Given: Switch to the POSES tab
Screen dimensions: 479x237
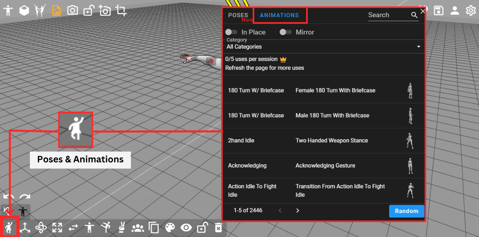Looking at the screenshot, I should pyautogui.click(x=238, y=15).
